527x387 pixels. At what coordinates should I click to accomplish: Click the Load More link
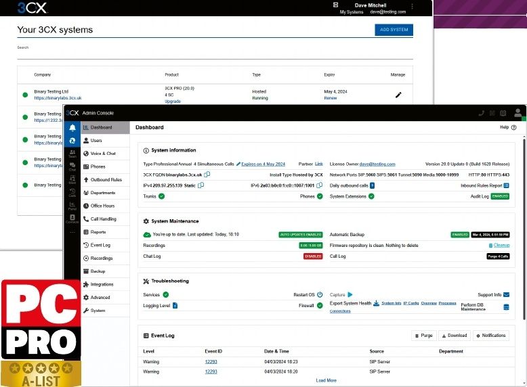point(326,380)
